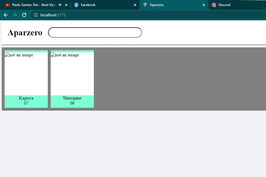This screenshot has height=177, width=266.
Task: Close the Facebook tab
Action: click(135, 5)
